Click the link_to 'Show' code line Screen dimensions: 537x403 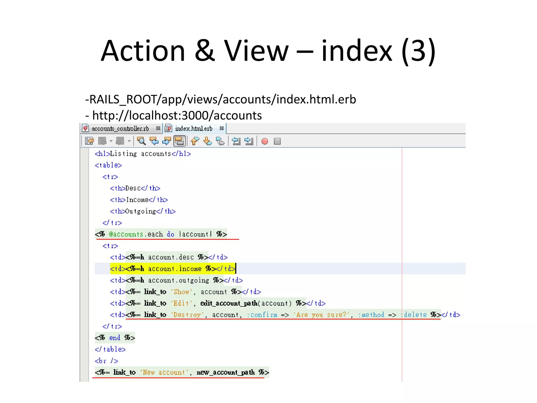pyautogui.click(x=186, y=292)
